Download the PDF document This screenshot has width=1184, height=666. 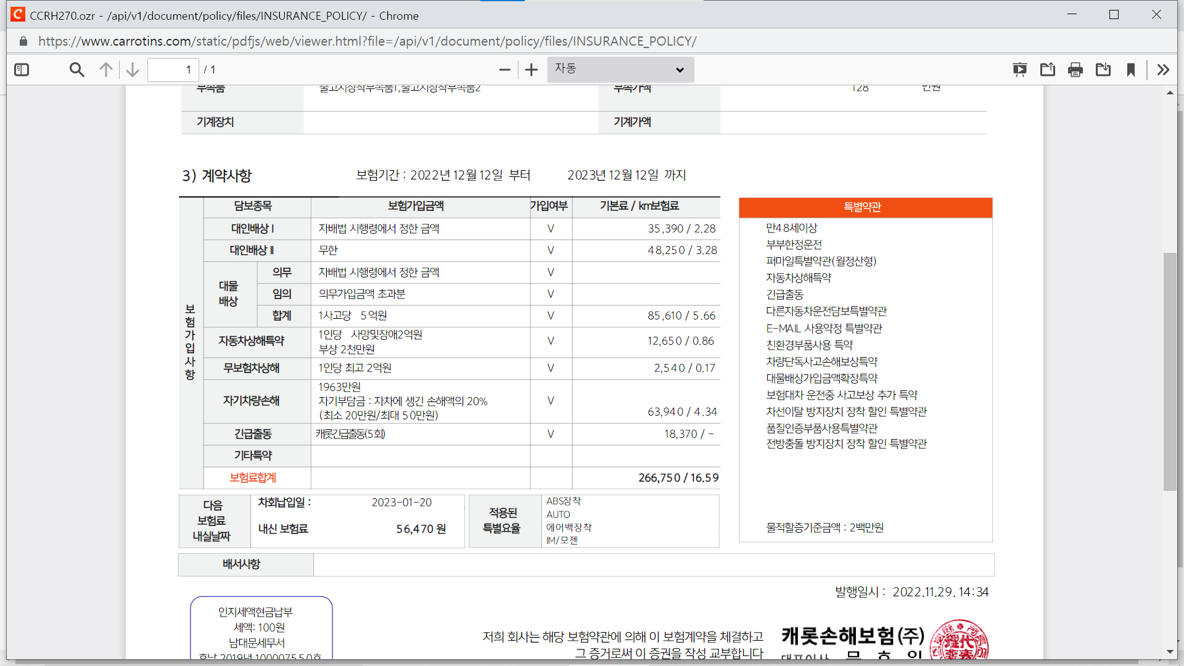pos(1103,70)
